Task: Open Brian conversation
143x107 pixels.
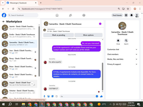Action: 19,68
